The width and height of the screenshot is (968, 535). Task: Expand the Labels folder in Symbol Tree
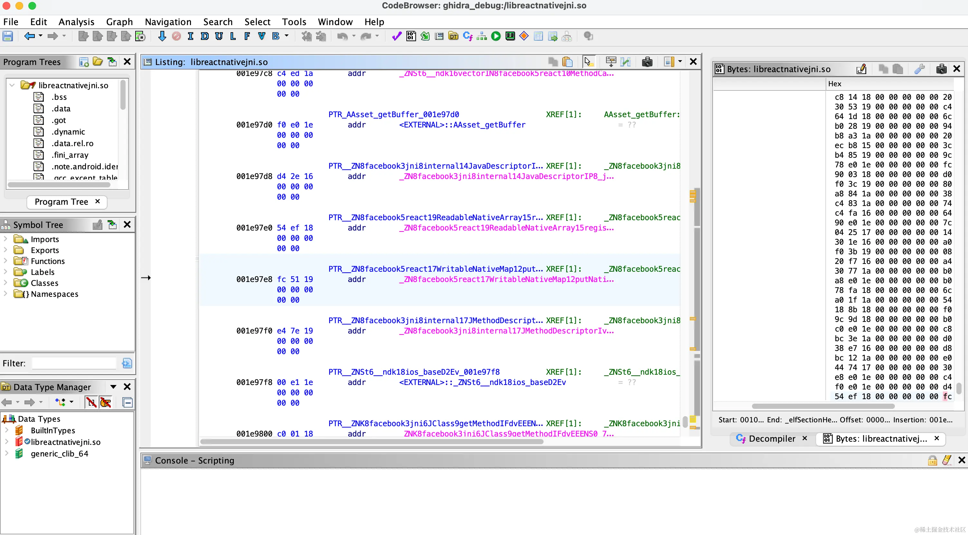point(5,272)
